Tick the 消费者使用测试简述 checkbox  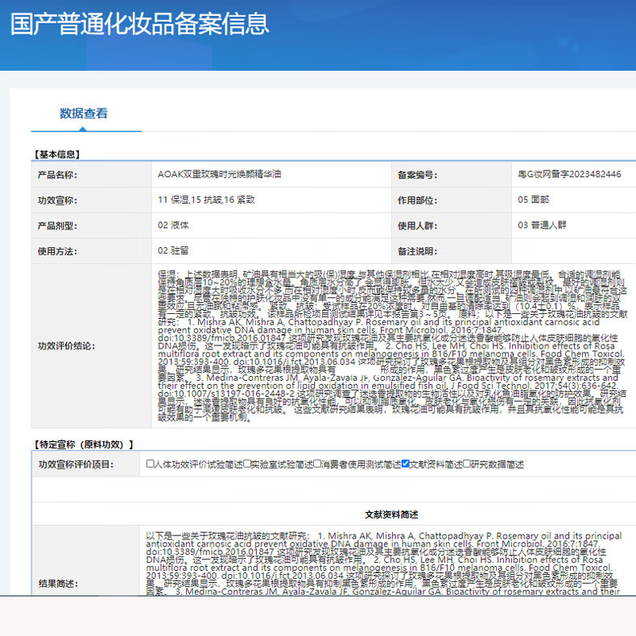coord(316,464)
